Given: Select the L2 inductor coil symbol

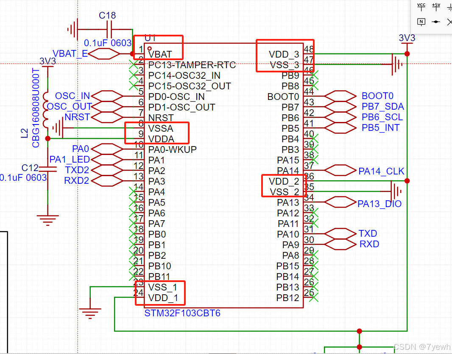Looking at the screenshot, I should (x=46, y=110).
